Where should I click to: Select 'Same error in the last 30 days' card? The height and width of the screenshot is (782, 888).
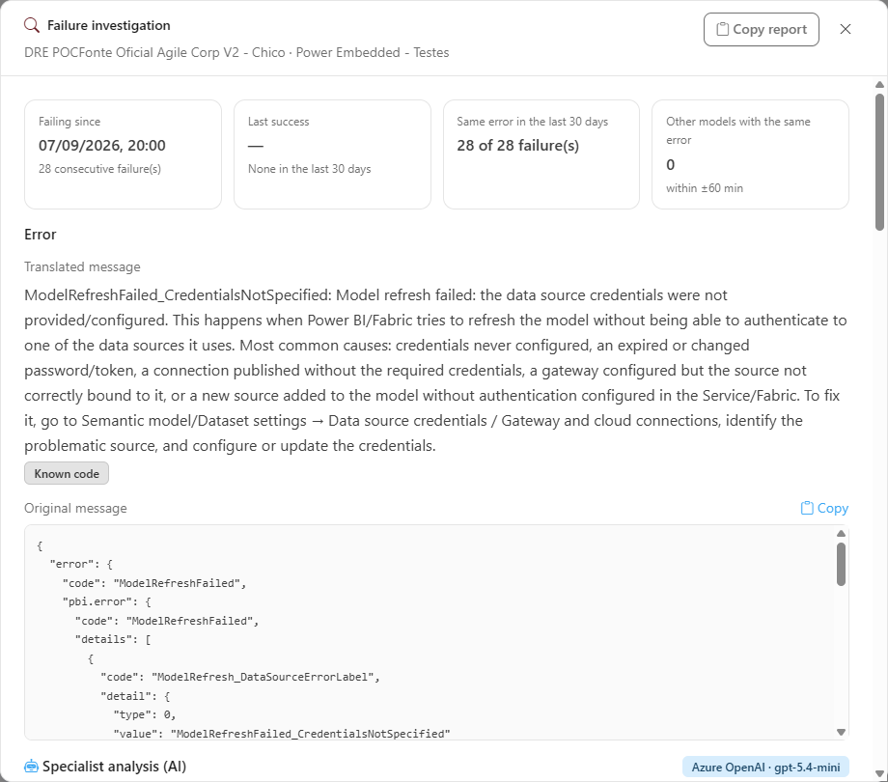pos(541,154)
